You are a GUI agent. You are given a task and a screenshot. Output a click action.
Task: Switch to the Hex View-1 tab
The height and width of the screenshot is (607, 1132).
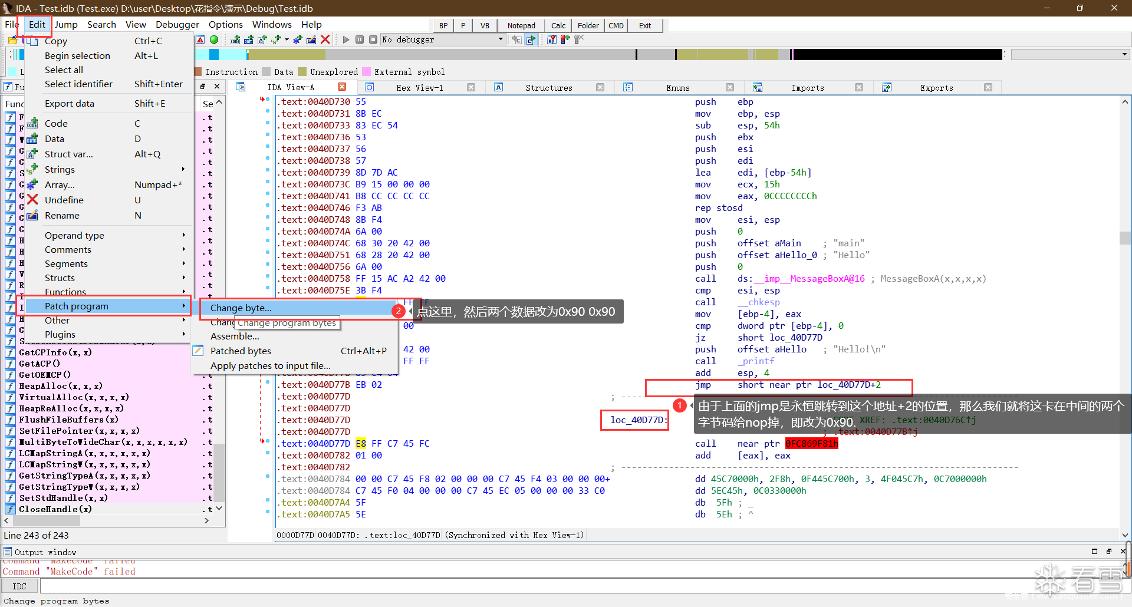(419, 88)
